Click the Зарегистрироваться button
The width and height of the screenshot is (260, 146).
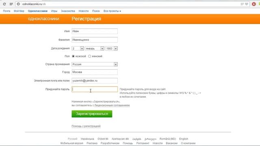click(92, 114)
